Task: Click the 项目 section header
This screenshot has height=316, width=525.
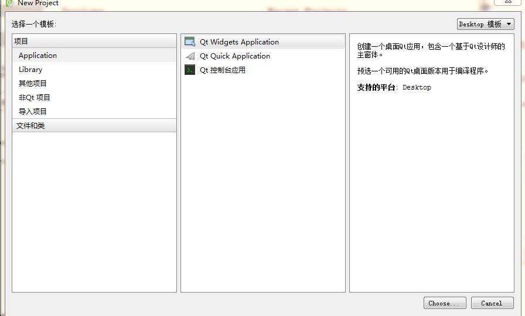Action: coord(94,41)
